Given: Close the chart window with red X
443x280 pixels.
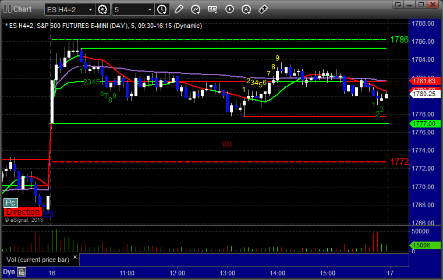Looking at the screenshot, I should [x=433, y=4].
